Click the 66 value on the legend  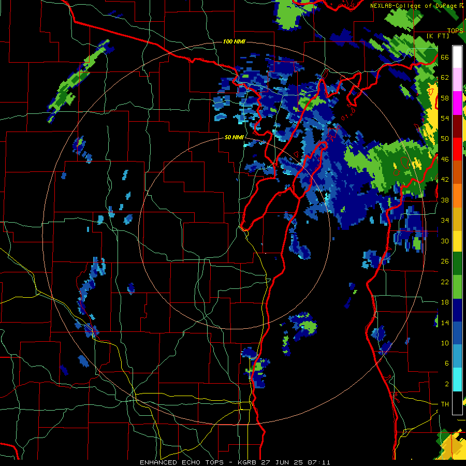[x=445, y=57]
